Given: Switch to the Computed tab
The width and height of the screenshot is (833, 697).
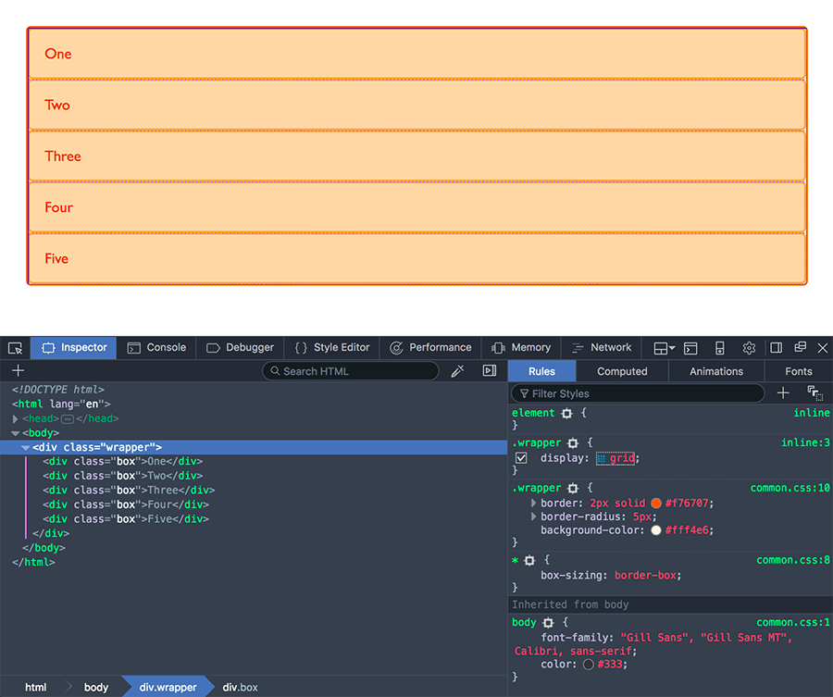Looking at the screenshot, I should [621, 371].
